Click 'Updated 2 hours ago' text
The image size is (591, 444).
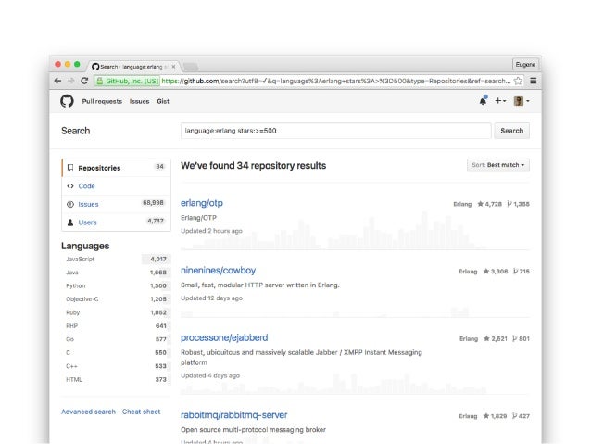pyautogui.click(x=211, y=231)
